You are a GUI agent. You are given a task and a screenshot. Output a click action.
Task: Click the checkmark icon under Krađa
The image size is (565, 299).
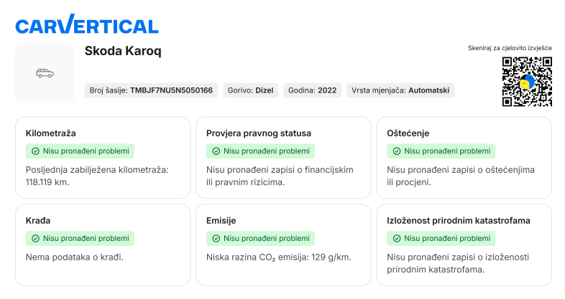click(35, 239)
